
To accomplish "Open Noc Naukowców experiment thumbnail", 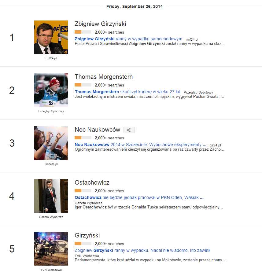I will click(51, 143).
